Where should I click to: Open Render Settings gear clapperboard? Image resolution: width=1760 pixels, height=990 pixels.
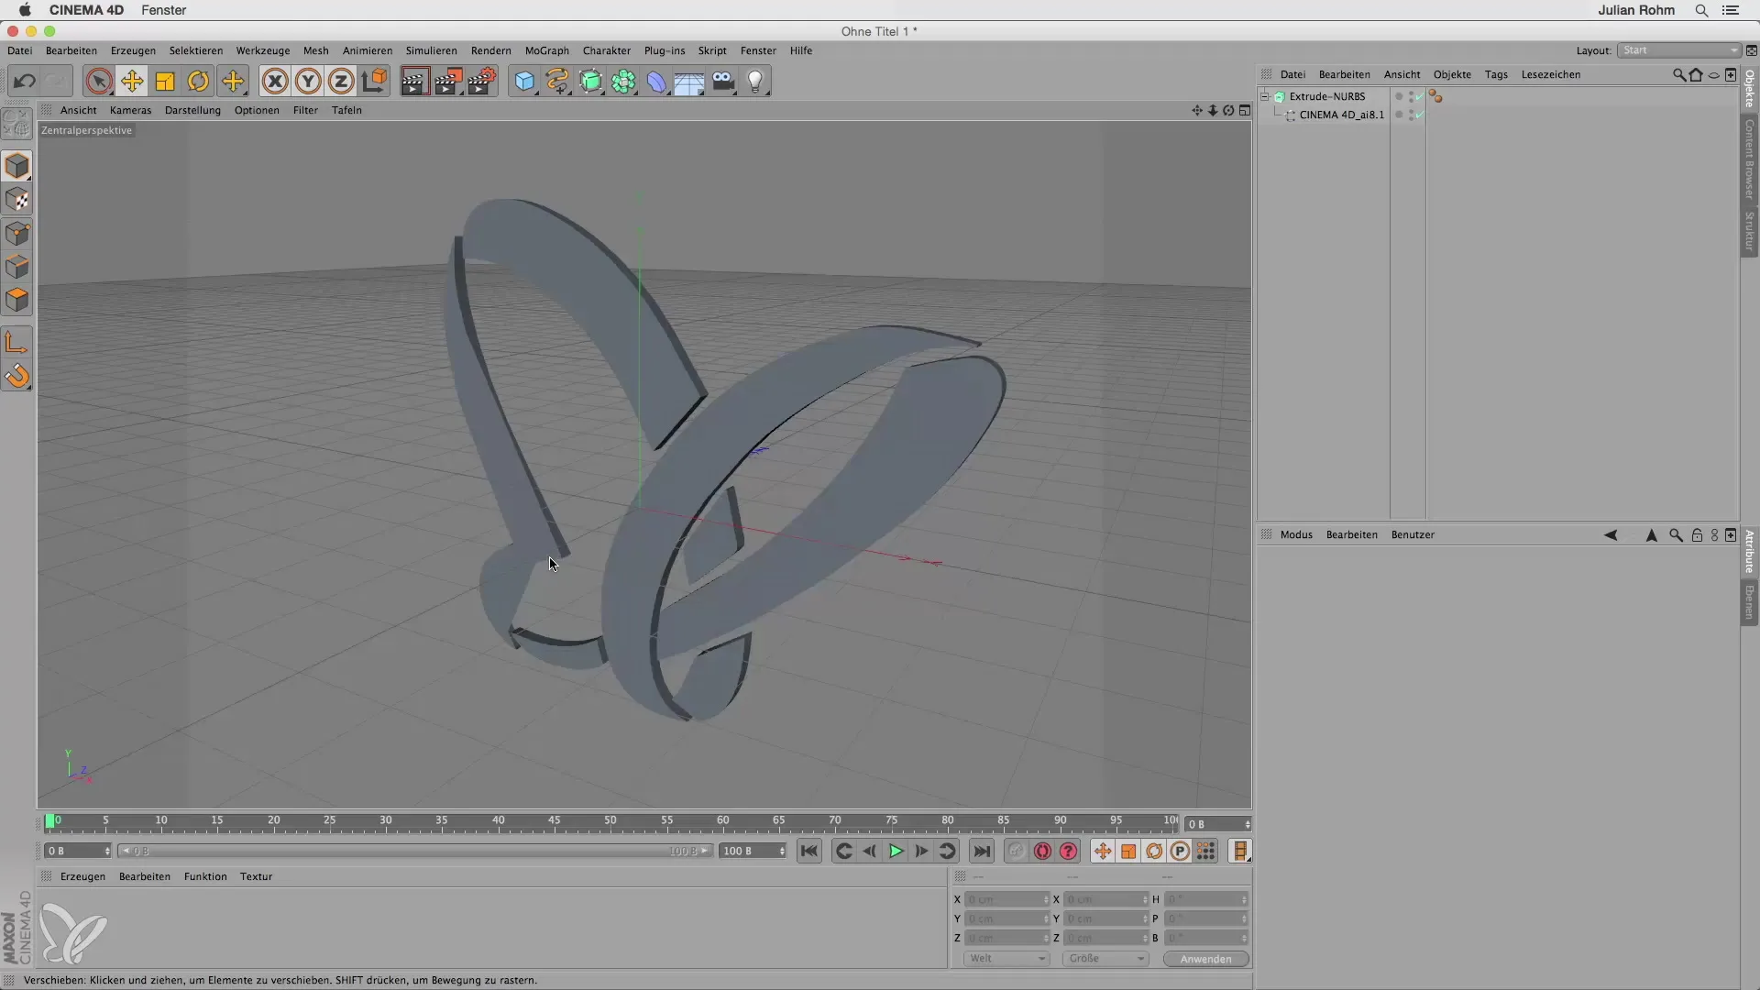[x=482, y=81]
